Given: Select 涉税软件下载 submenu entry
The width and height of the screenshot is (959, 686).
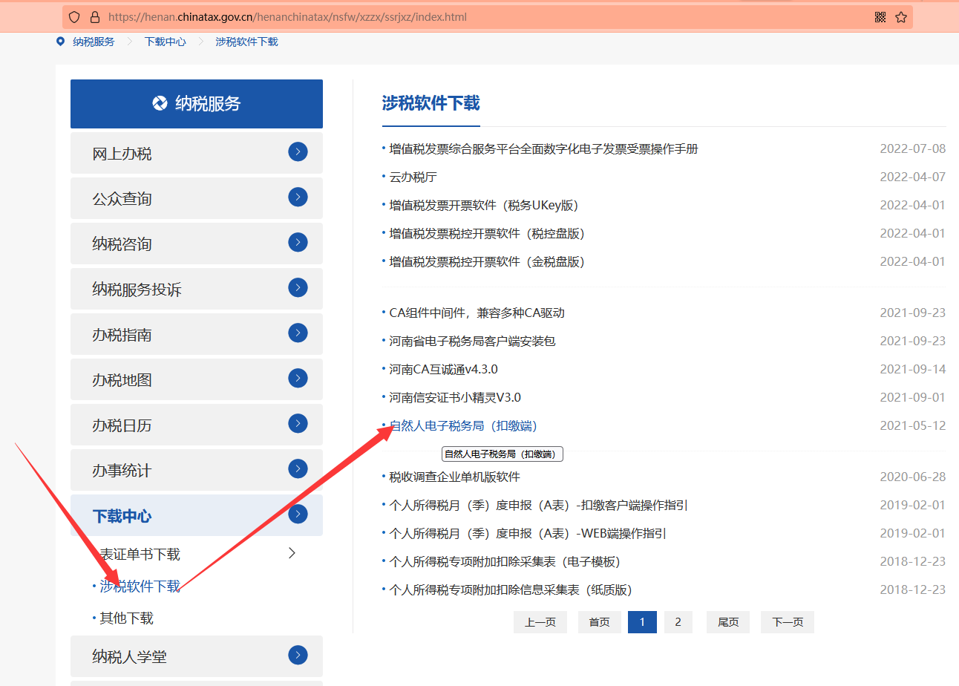Looking at the screenshot, I should [140, 587].
